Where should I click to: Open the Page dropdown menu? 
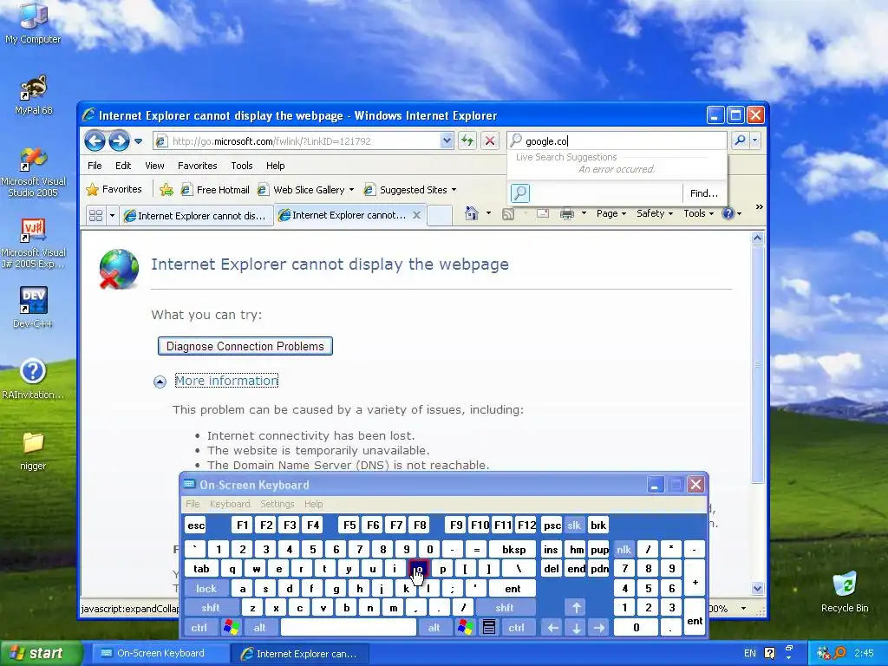pos(611,213)
